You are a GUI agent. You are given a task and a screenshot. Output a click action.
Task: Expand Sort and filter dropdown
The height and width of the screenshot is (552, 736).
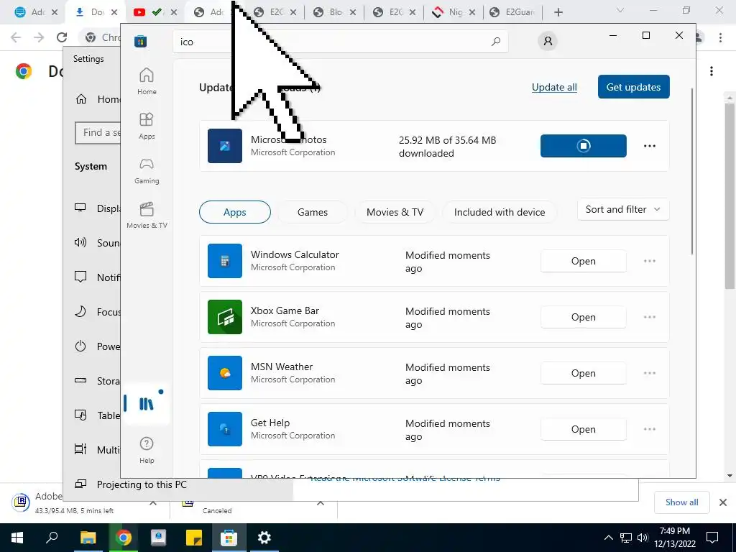coord(623,209)
